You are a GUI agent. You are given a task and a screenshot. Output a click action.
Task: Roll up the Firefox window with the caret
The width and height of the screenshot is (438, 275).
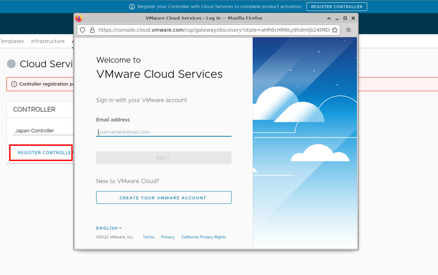point(329,18)
